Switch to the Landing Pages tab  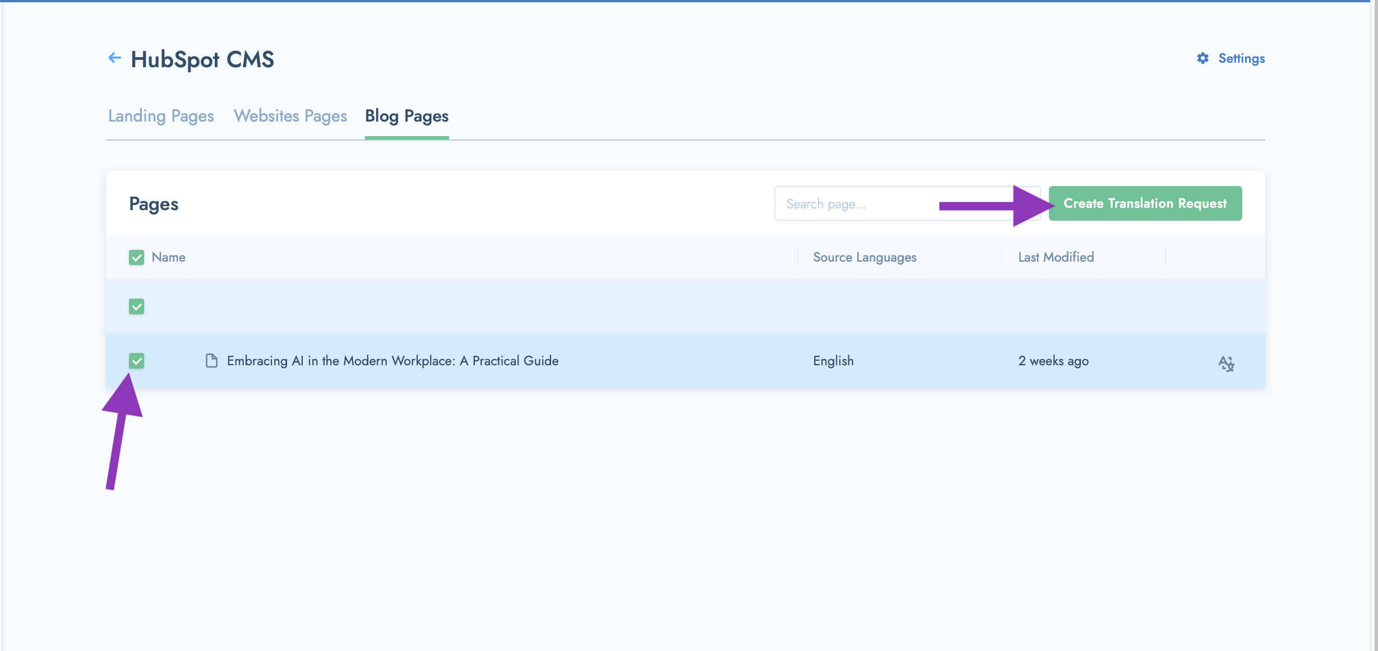(161, 116)
